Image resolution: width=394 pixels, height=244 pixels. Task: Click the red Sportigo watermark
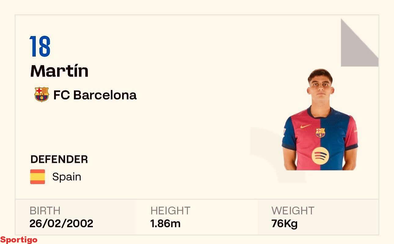click(19, 240)
